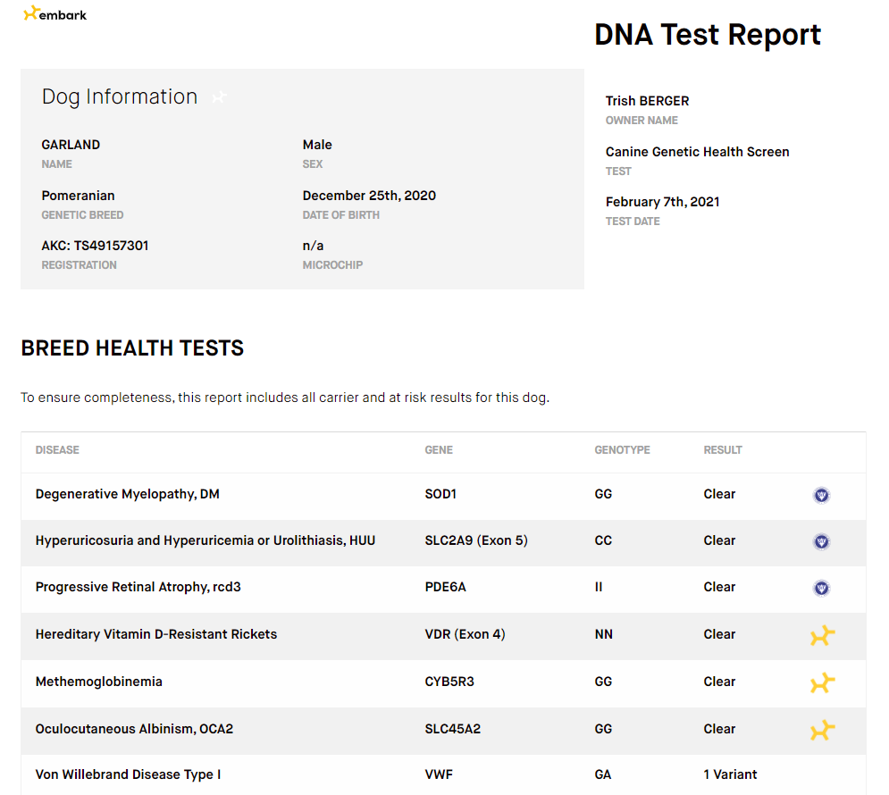
Task: Click the yellow Embark icon for Rickets row
Action: tap(822, 635)
